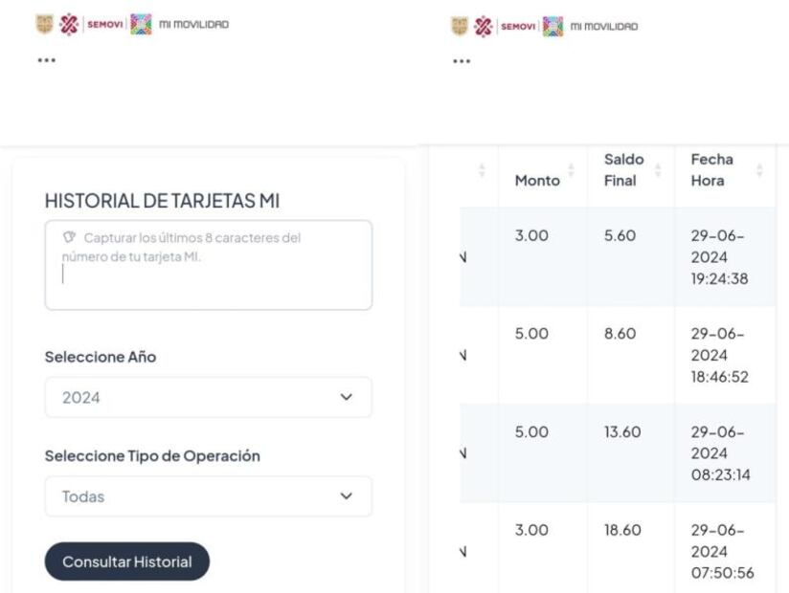The height and width of the screenshot is (593, 789).
Task: Click the card number input field
Action: pyautogui.click(x=208, y=265)
